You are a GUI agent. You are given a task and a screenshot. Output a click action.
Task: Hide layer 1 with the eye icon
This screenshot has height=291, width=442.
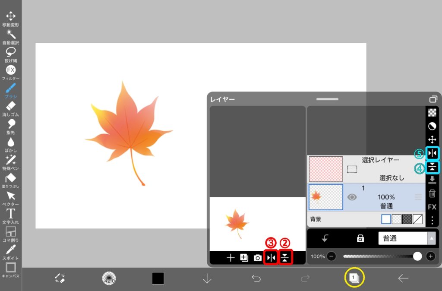352,197
